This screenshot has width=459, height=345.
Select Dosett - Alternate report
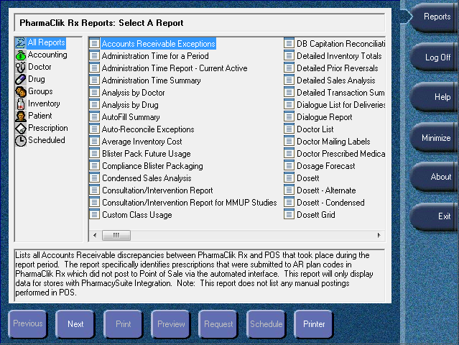pyautogui.click(x=326, y=190)
